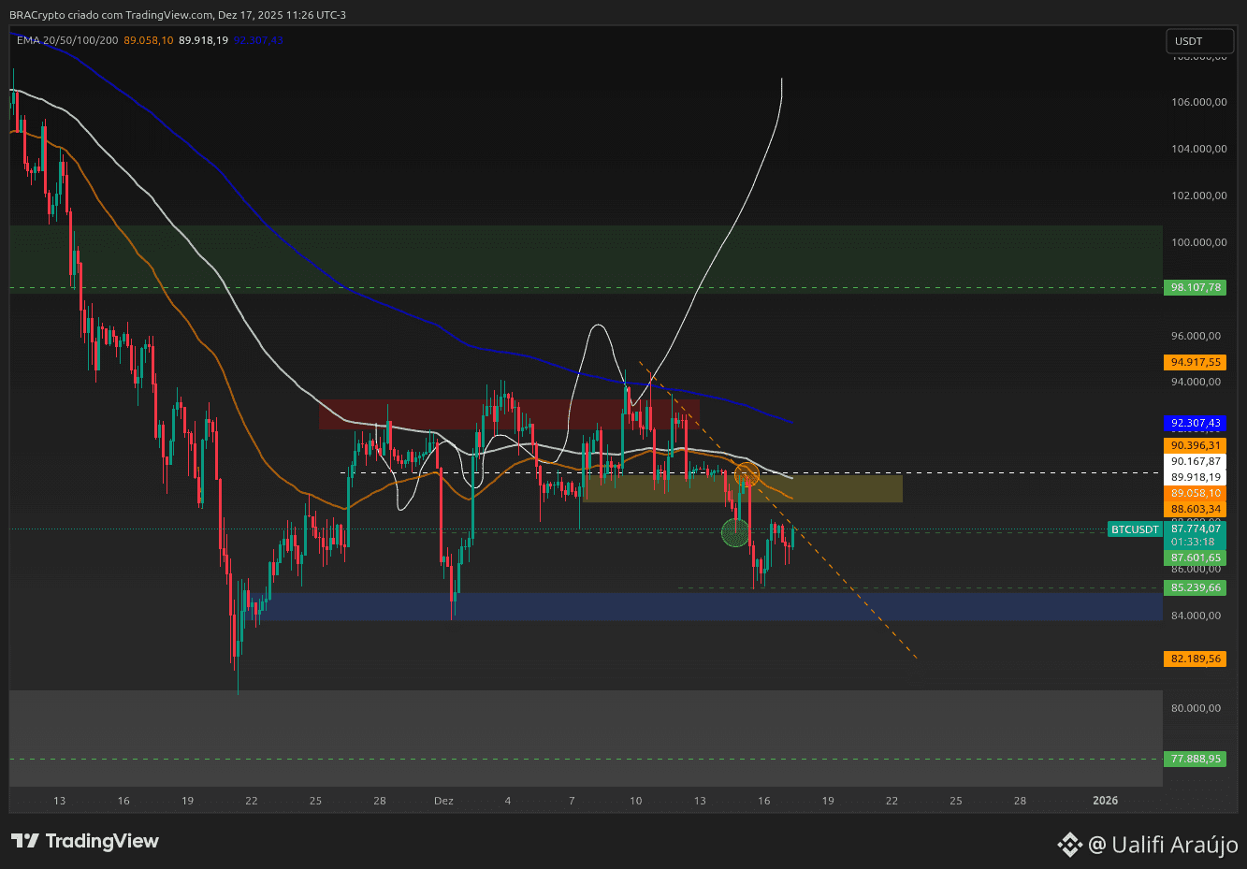
Task: Select the green 87.601,65 price label
Action: pyautogui.click(x=1196, y=558)
